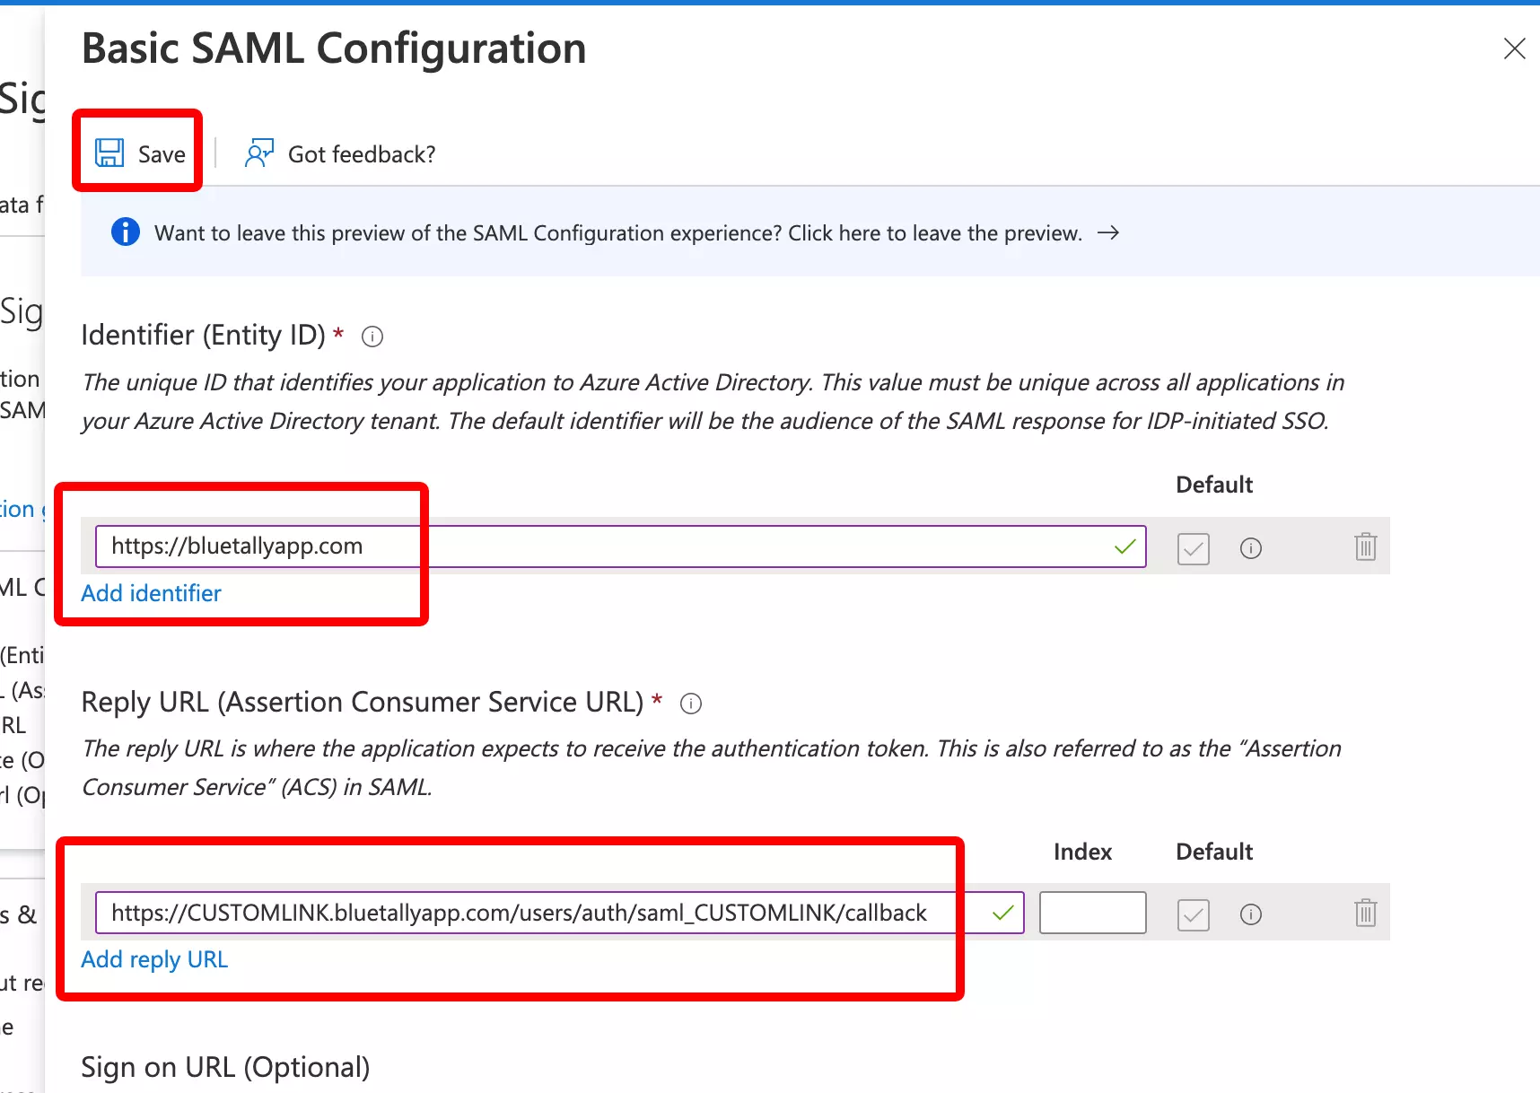Click the CUSTOMLINK reply URL input field

(559, 913)
